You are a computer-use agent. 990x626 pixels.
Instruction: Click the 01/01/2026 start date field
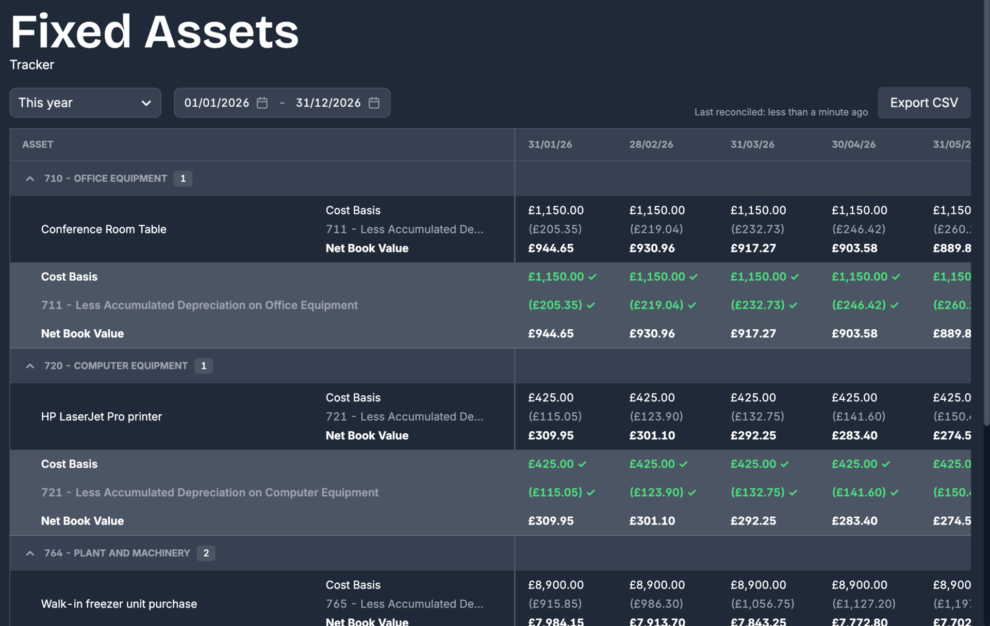click(x=217, y=103)
